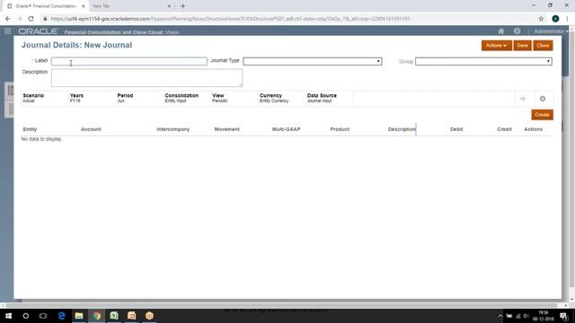The image size is (575, 323).
Task: Open Excel from the taskbar
Action: click(x=114, y=316)
